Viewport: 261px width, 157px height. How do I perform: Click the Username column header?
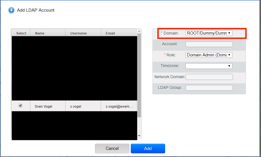(83, 33)
